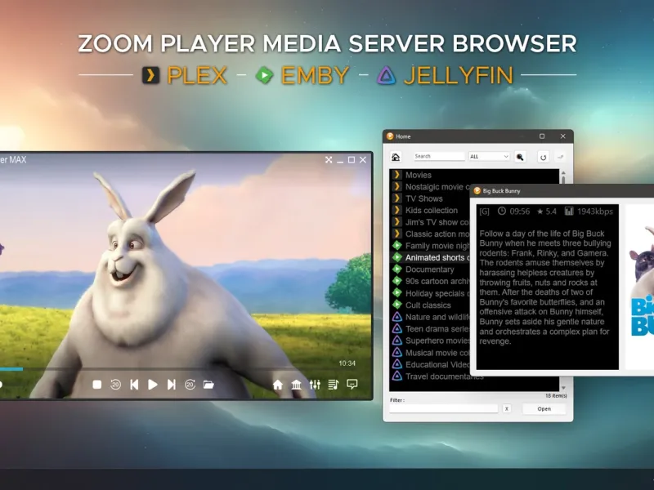Maximize the Home browser window
This screenshot has width=654, height=490.
542,136
